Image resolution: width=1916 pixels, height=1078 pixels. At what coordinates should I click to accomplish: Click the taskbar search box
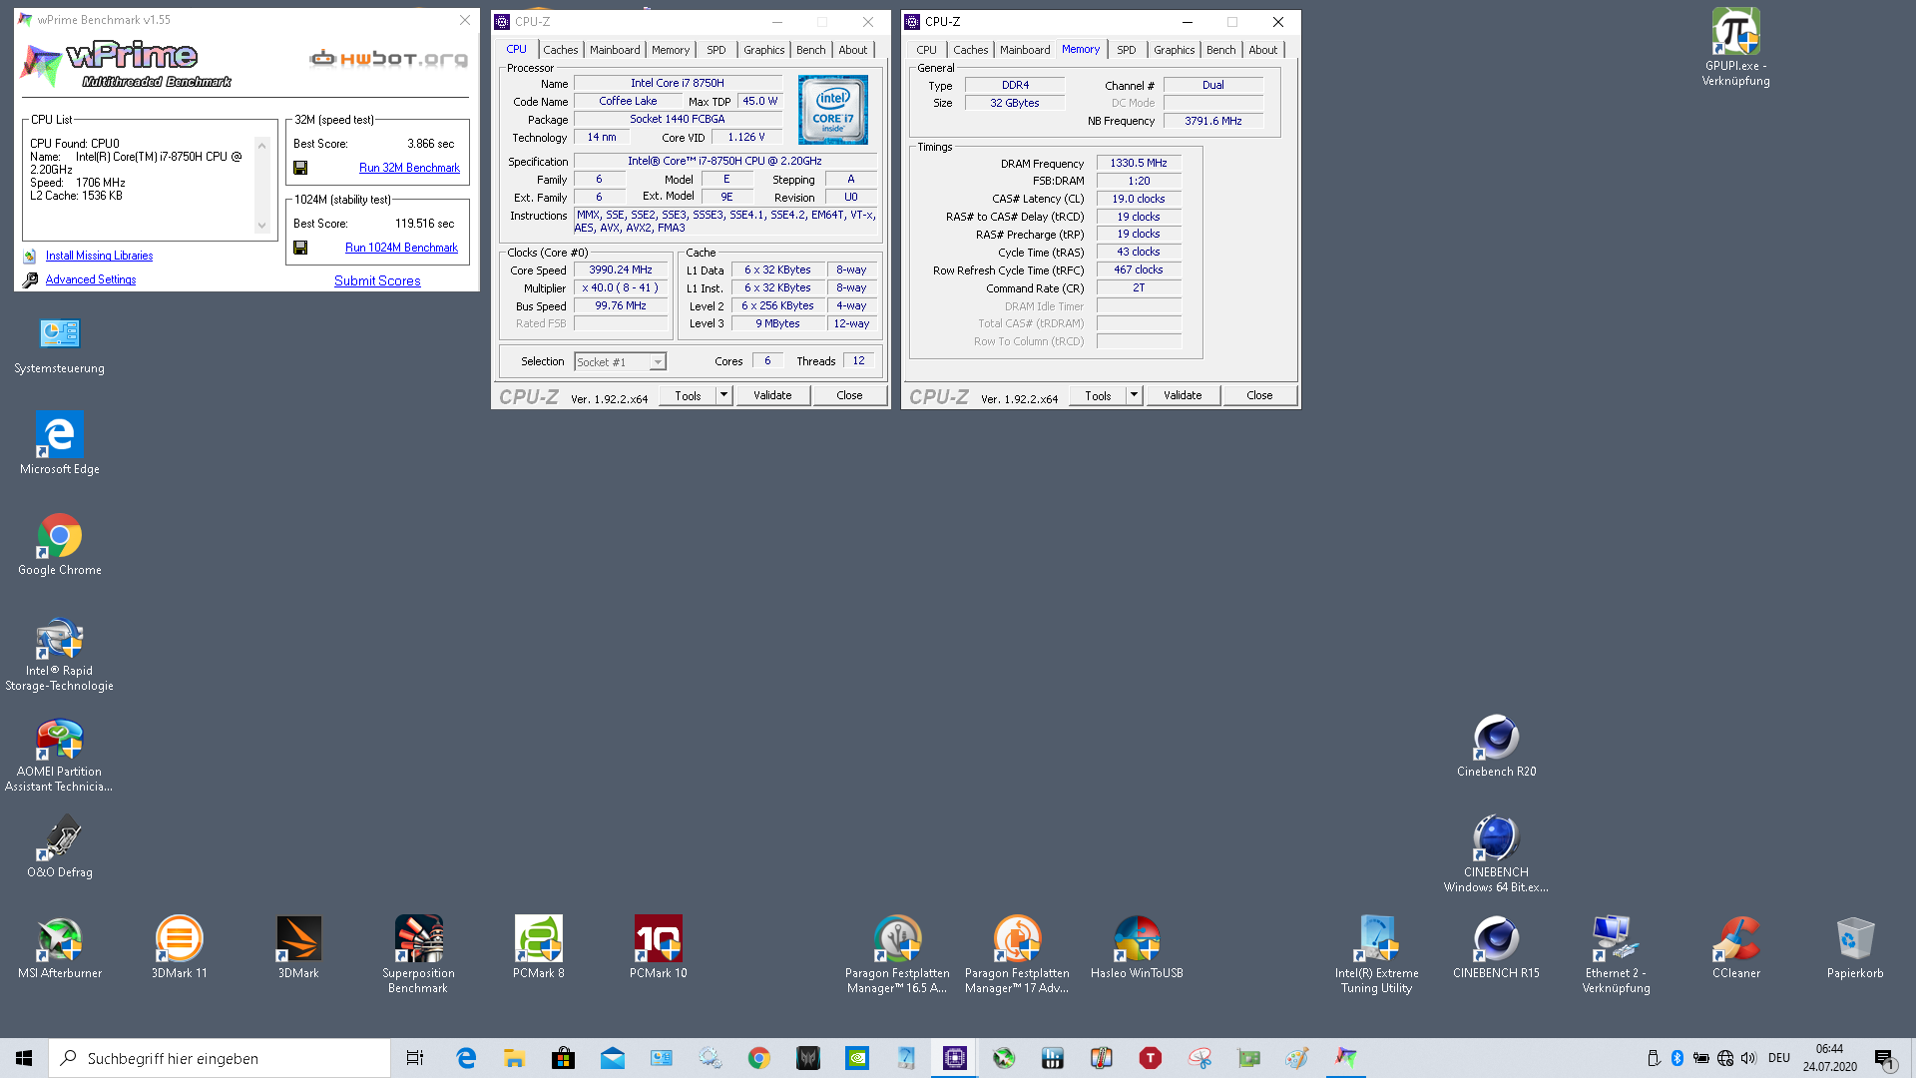(x=220, y=1058)
